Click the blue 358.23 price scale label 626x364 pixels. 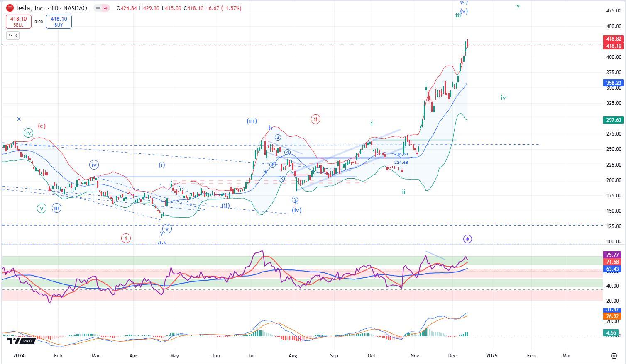tap(614, 83)
